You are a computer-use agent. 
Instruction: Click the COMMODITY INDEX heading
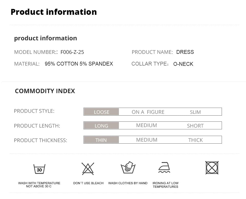[45, 91]
